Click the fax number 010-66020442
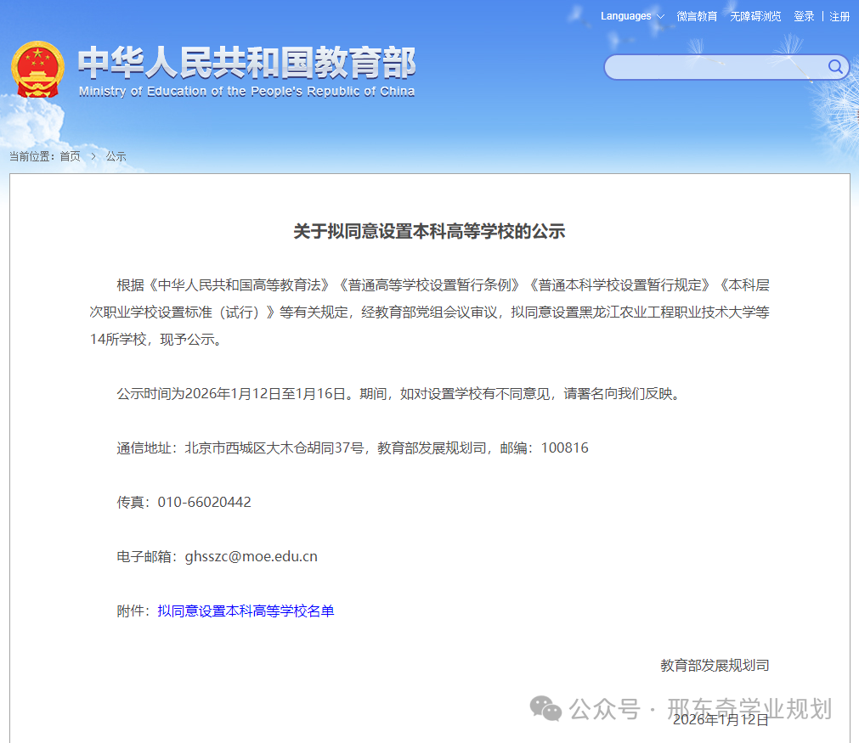This screenshot has height=743, width=859. tap(204, 502)
